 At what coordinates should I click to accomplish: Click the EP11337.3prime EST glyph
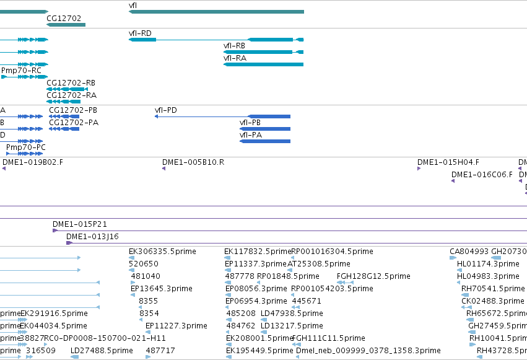pos(228,270)
